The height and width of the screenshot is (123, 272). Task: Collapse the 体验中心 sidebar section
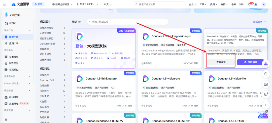pyautogui.click(x=30, y=50)
